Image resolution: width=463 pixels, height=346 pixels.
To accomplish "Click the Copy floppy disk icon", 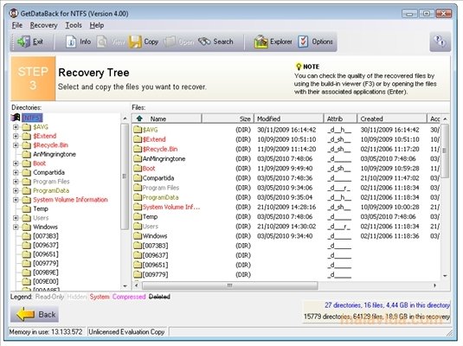I will 135,42.
